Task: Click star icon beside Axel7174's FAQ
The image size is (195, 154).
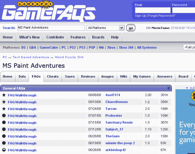Action: (x=4, y=95)
